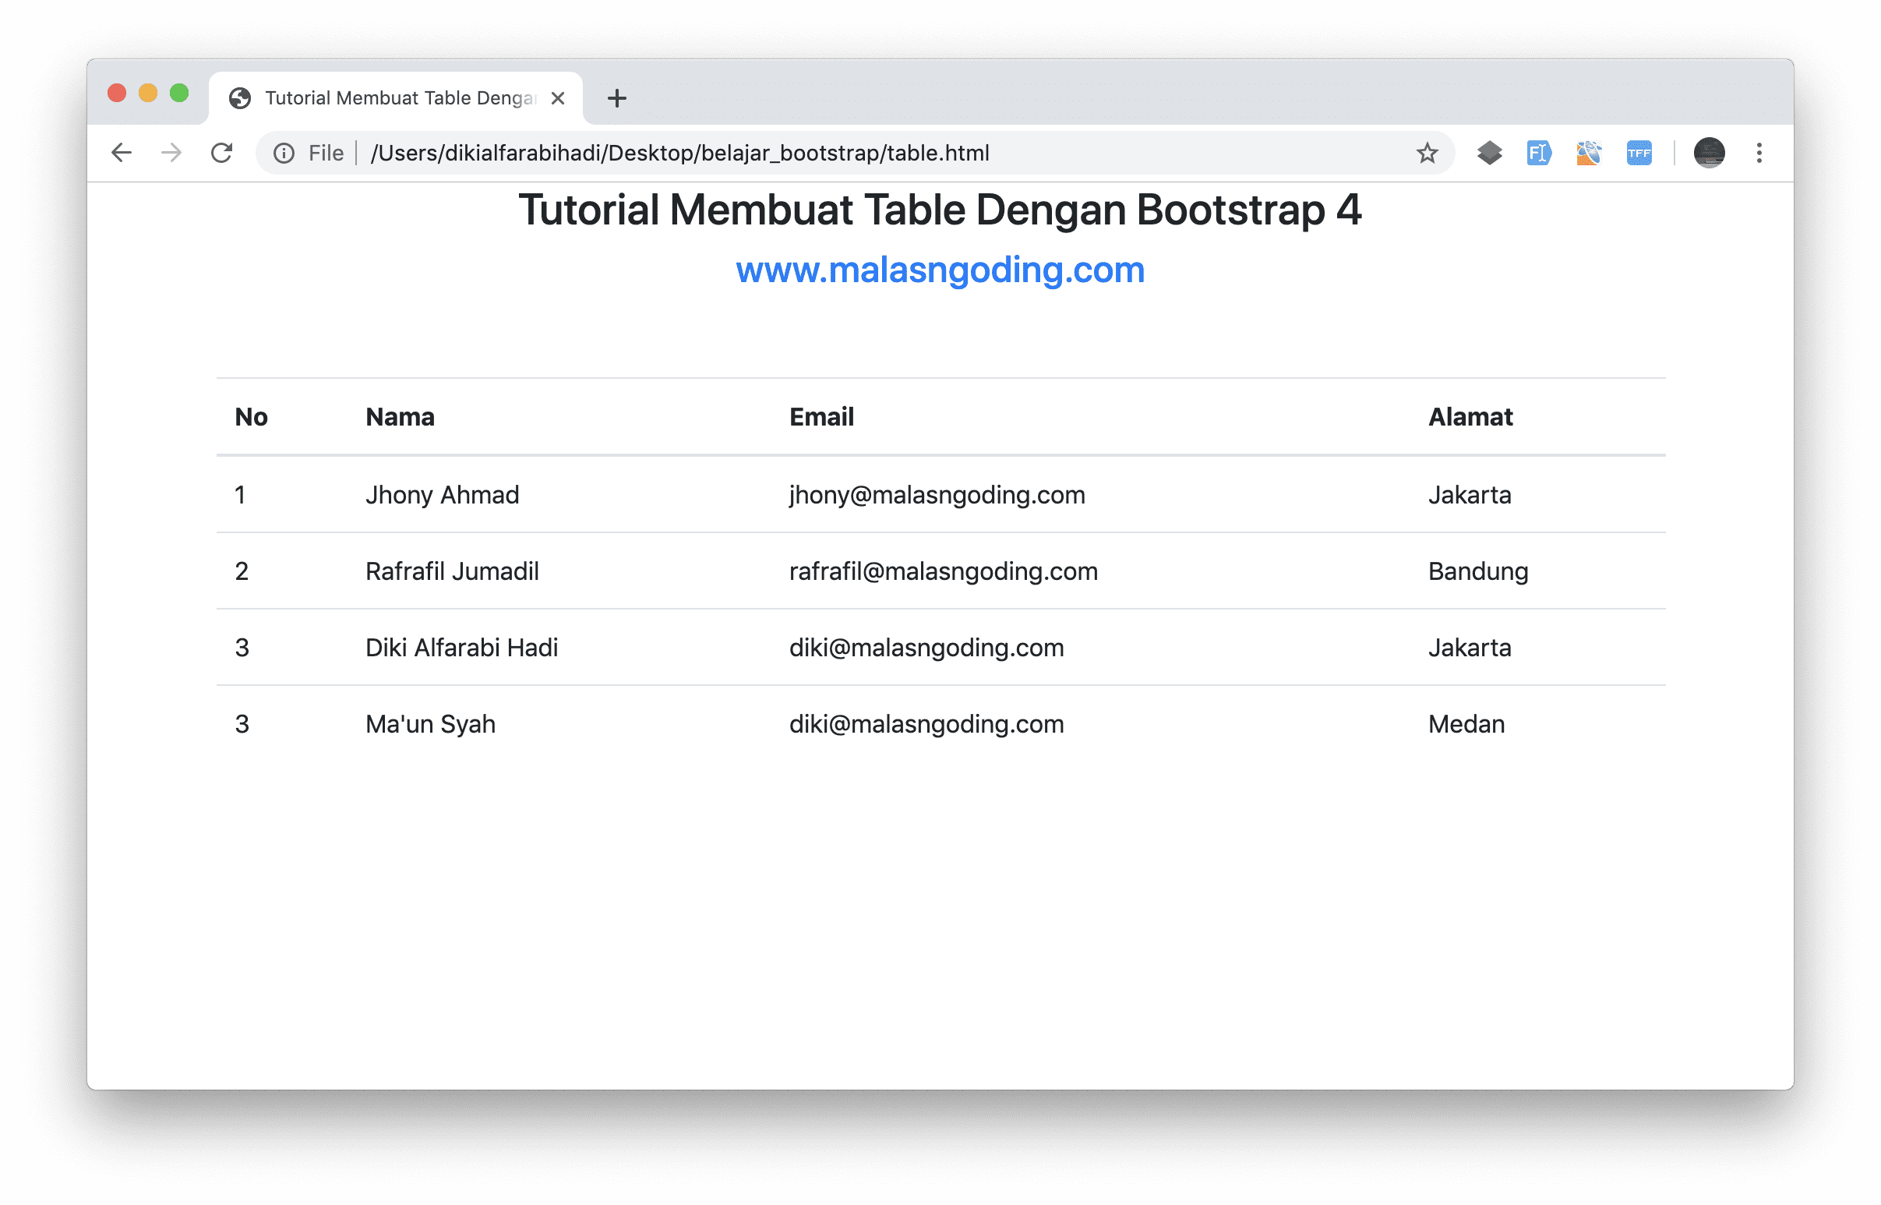Select the diki@malasngoding.com email cell
Viewport: 1881px width, 1205px height.
pos(926,647)
